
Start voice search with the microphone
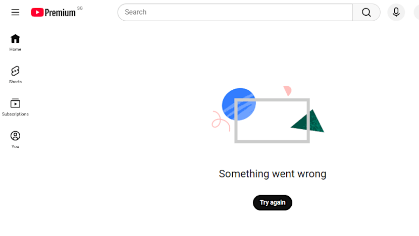point(396,12)
